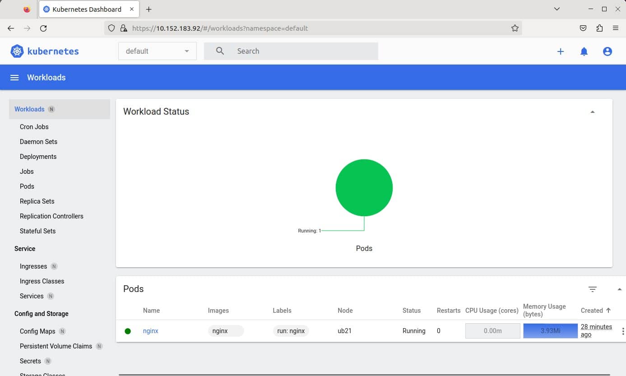Go to Services in the sidebar
Screen dimensions: 626x376
[x=32, y=296]
